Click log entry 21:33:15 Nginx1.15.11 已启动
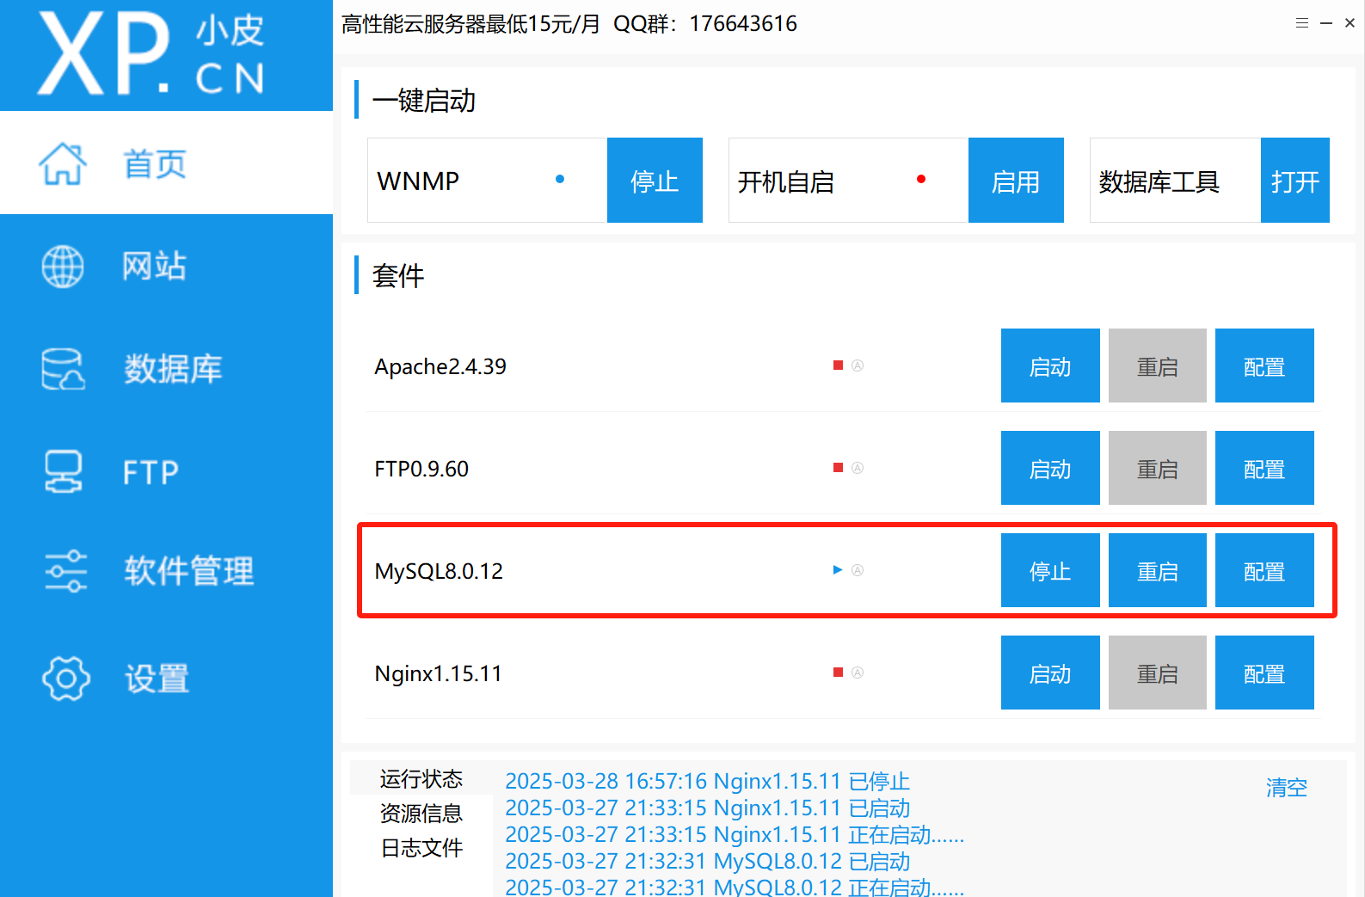 (707, 808)
